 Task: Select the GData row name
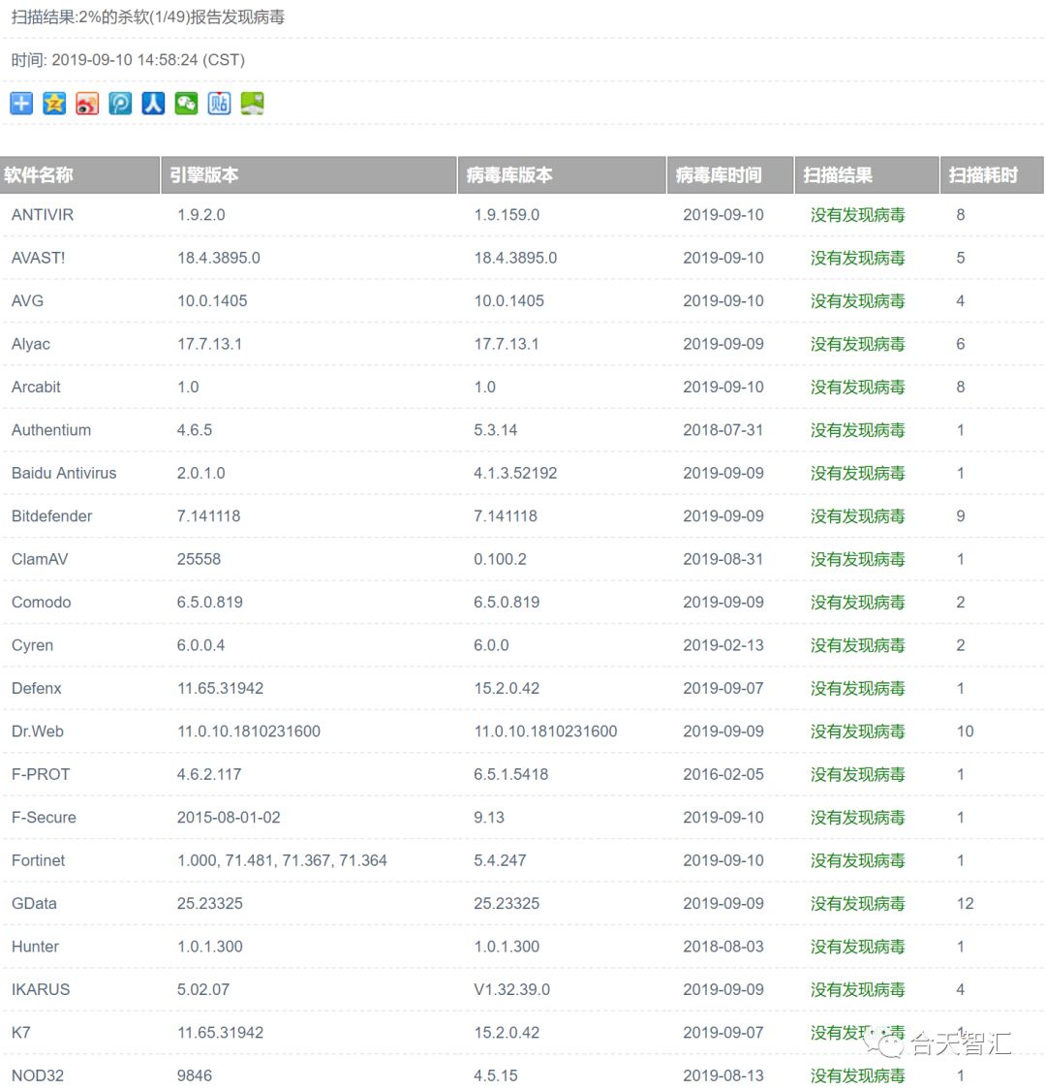34,904
